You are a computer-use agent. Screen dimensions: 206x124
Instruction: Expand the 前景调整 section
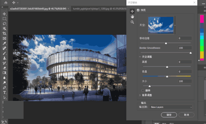click(140, 95)
